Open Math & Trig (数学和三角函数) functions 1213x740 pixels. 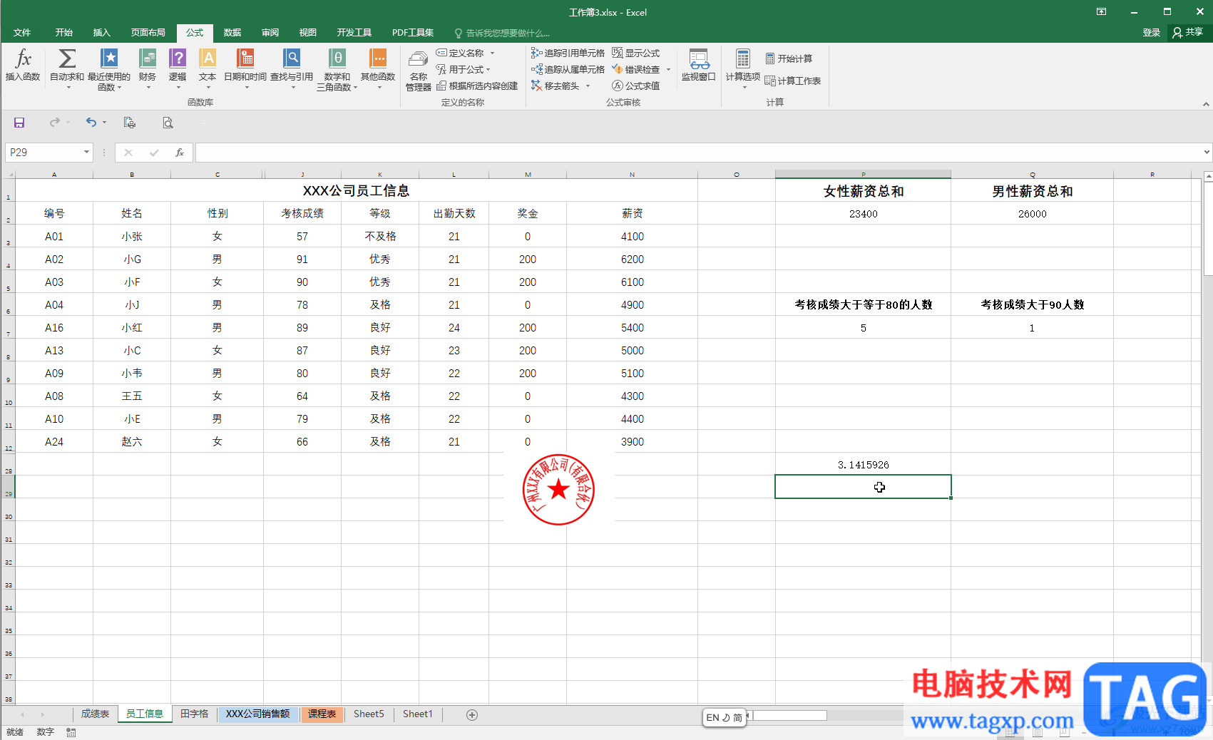[337, 69]
